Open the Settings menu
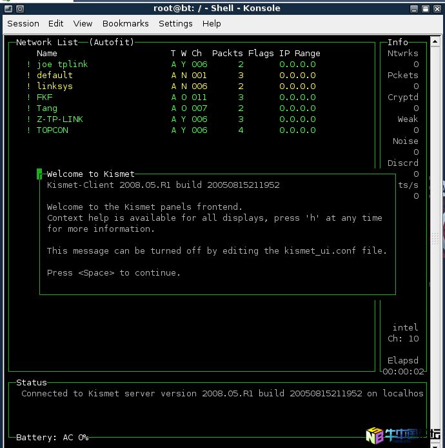The width and height of the screenshot is (445, 448). click(x=175, y=23)
